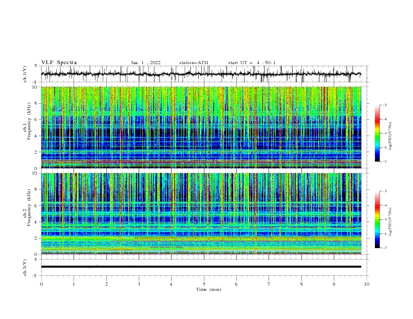Click the '-5' tick on ch.3(V) axis
Screen dimensions: 413x319
(x=35, y=276)
